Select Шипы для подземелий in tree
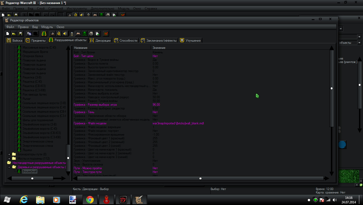This screenshot has height=205, width=363. (x=38, y=120)
